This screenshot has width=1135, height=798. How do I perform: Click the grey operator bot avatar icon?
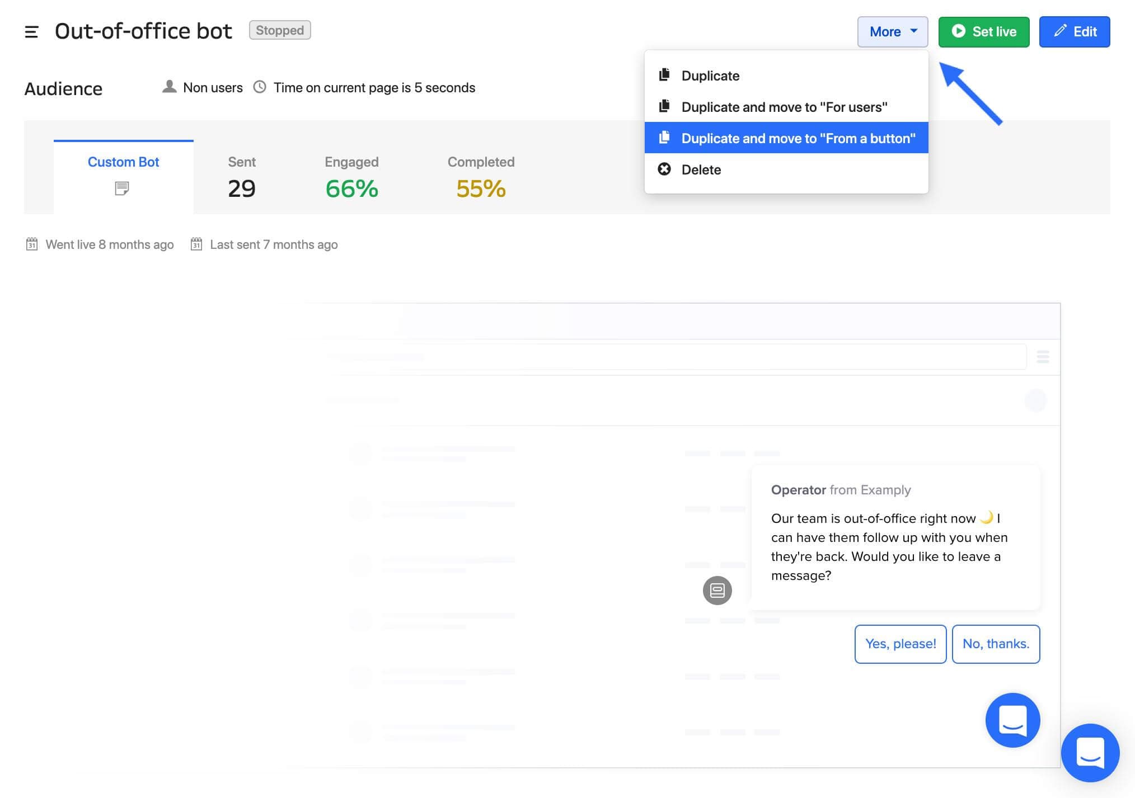717,591
